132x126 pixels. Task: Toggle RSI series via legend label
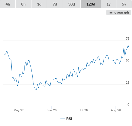[x=69, y=119]
